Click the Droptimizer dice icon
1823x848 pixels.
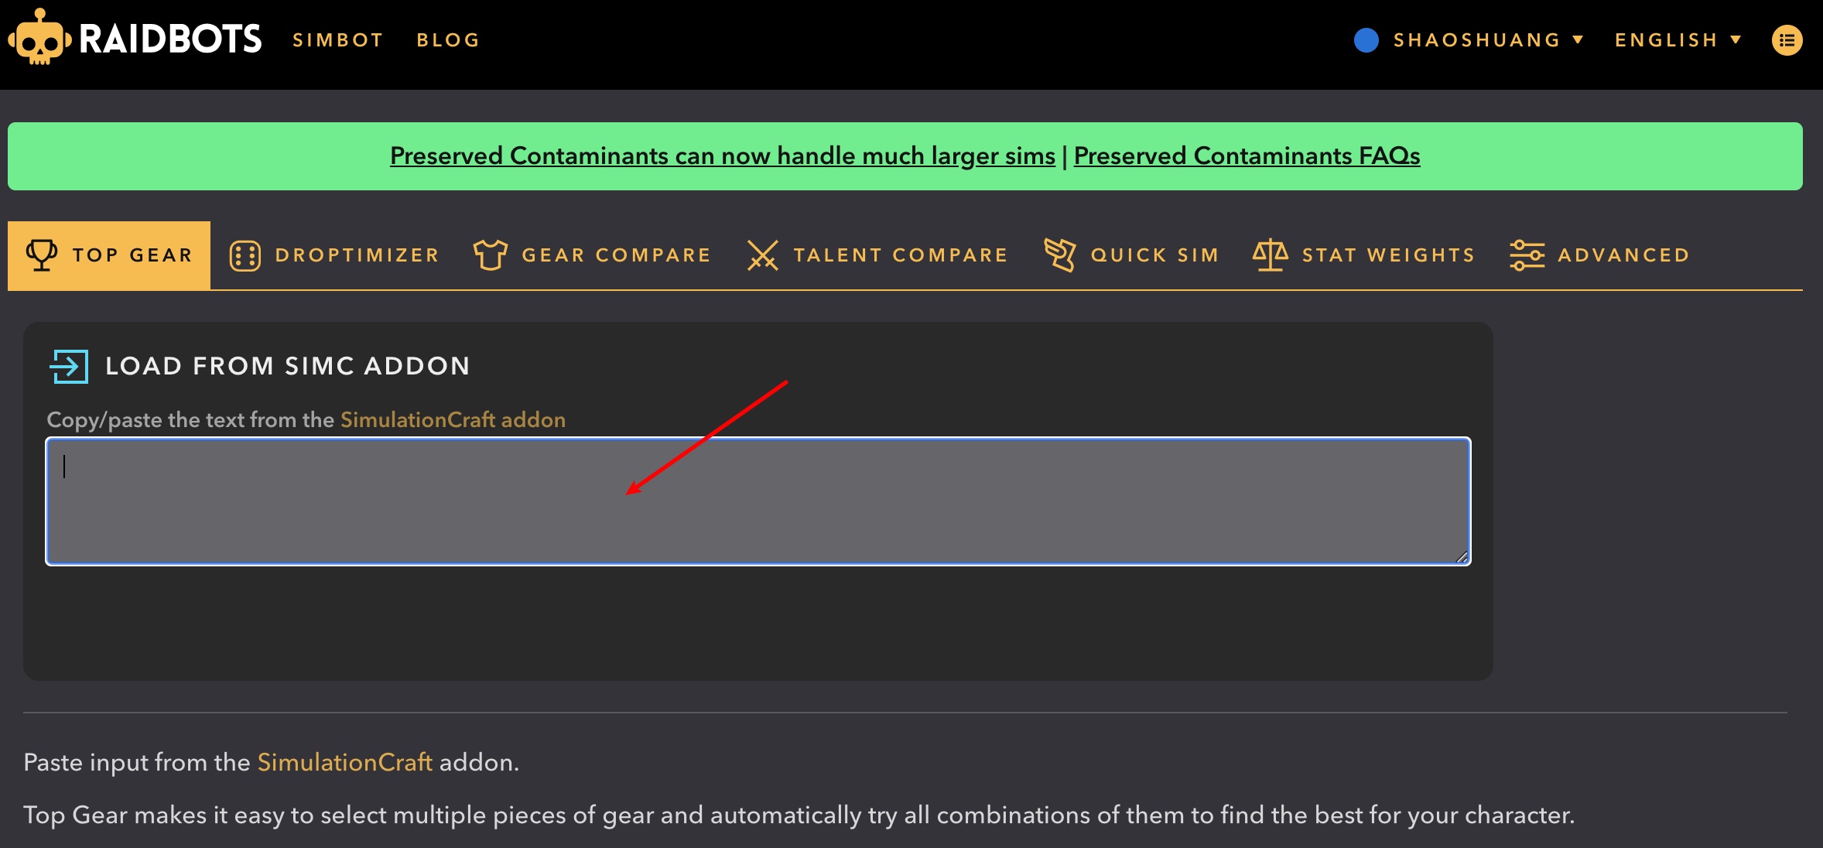pyautogui.click(x=245, y=255)
